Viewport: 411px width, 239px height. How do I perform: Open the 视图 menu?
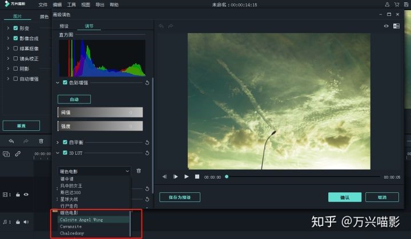86,5
